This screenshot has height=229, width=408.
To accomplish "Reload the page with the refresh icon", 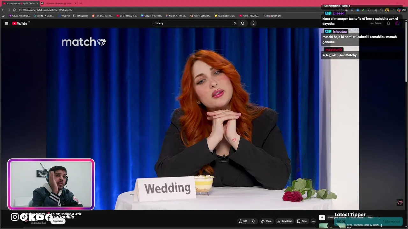I will coord(9,10).
